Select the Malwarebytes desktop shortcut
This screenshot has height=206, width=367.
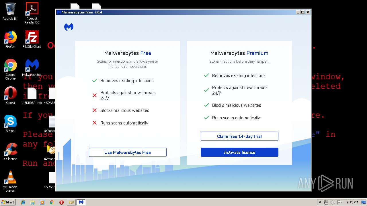32,68
